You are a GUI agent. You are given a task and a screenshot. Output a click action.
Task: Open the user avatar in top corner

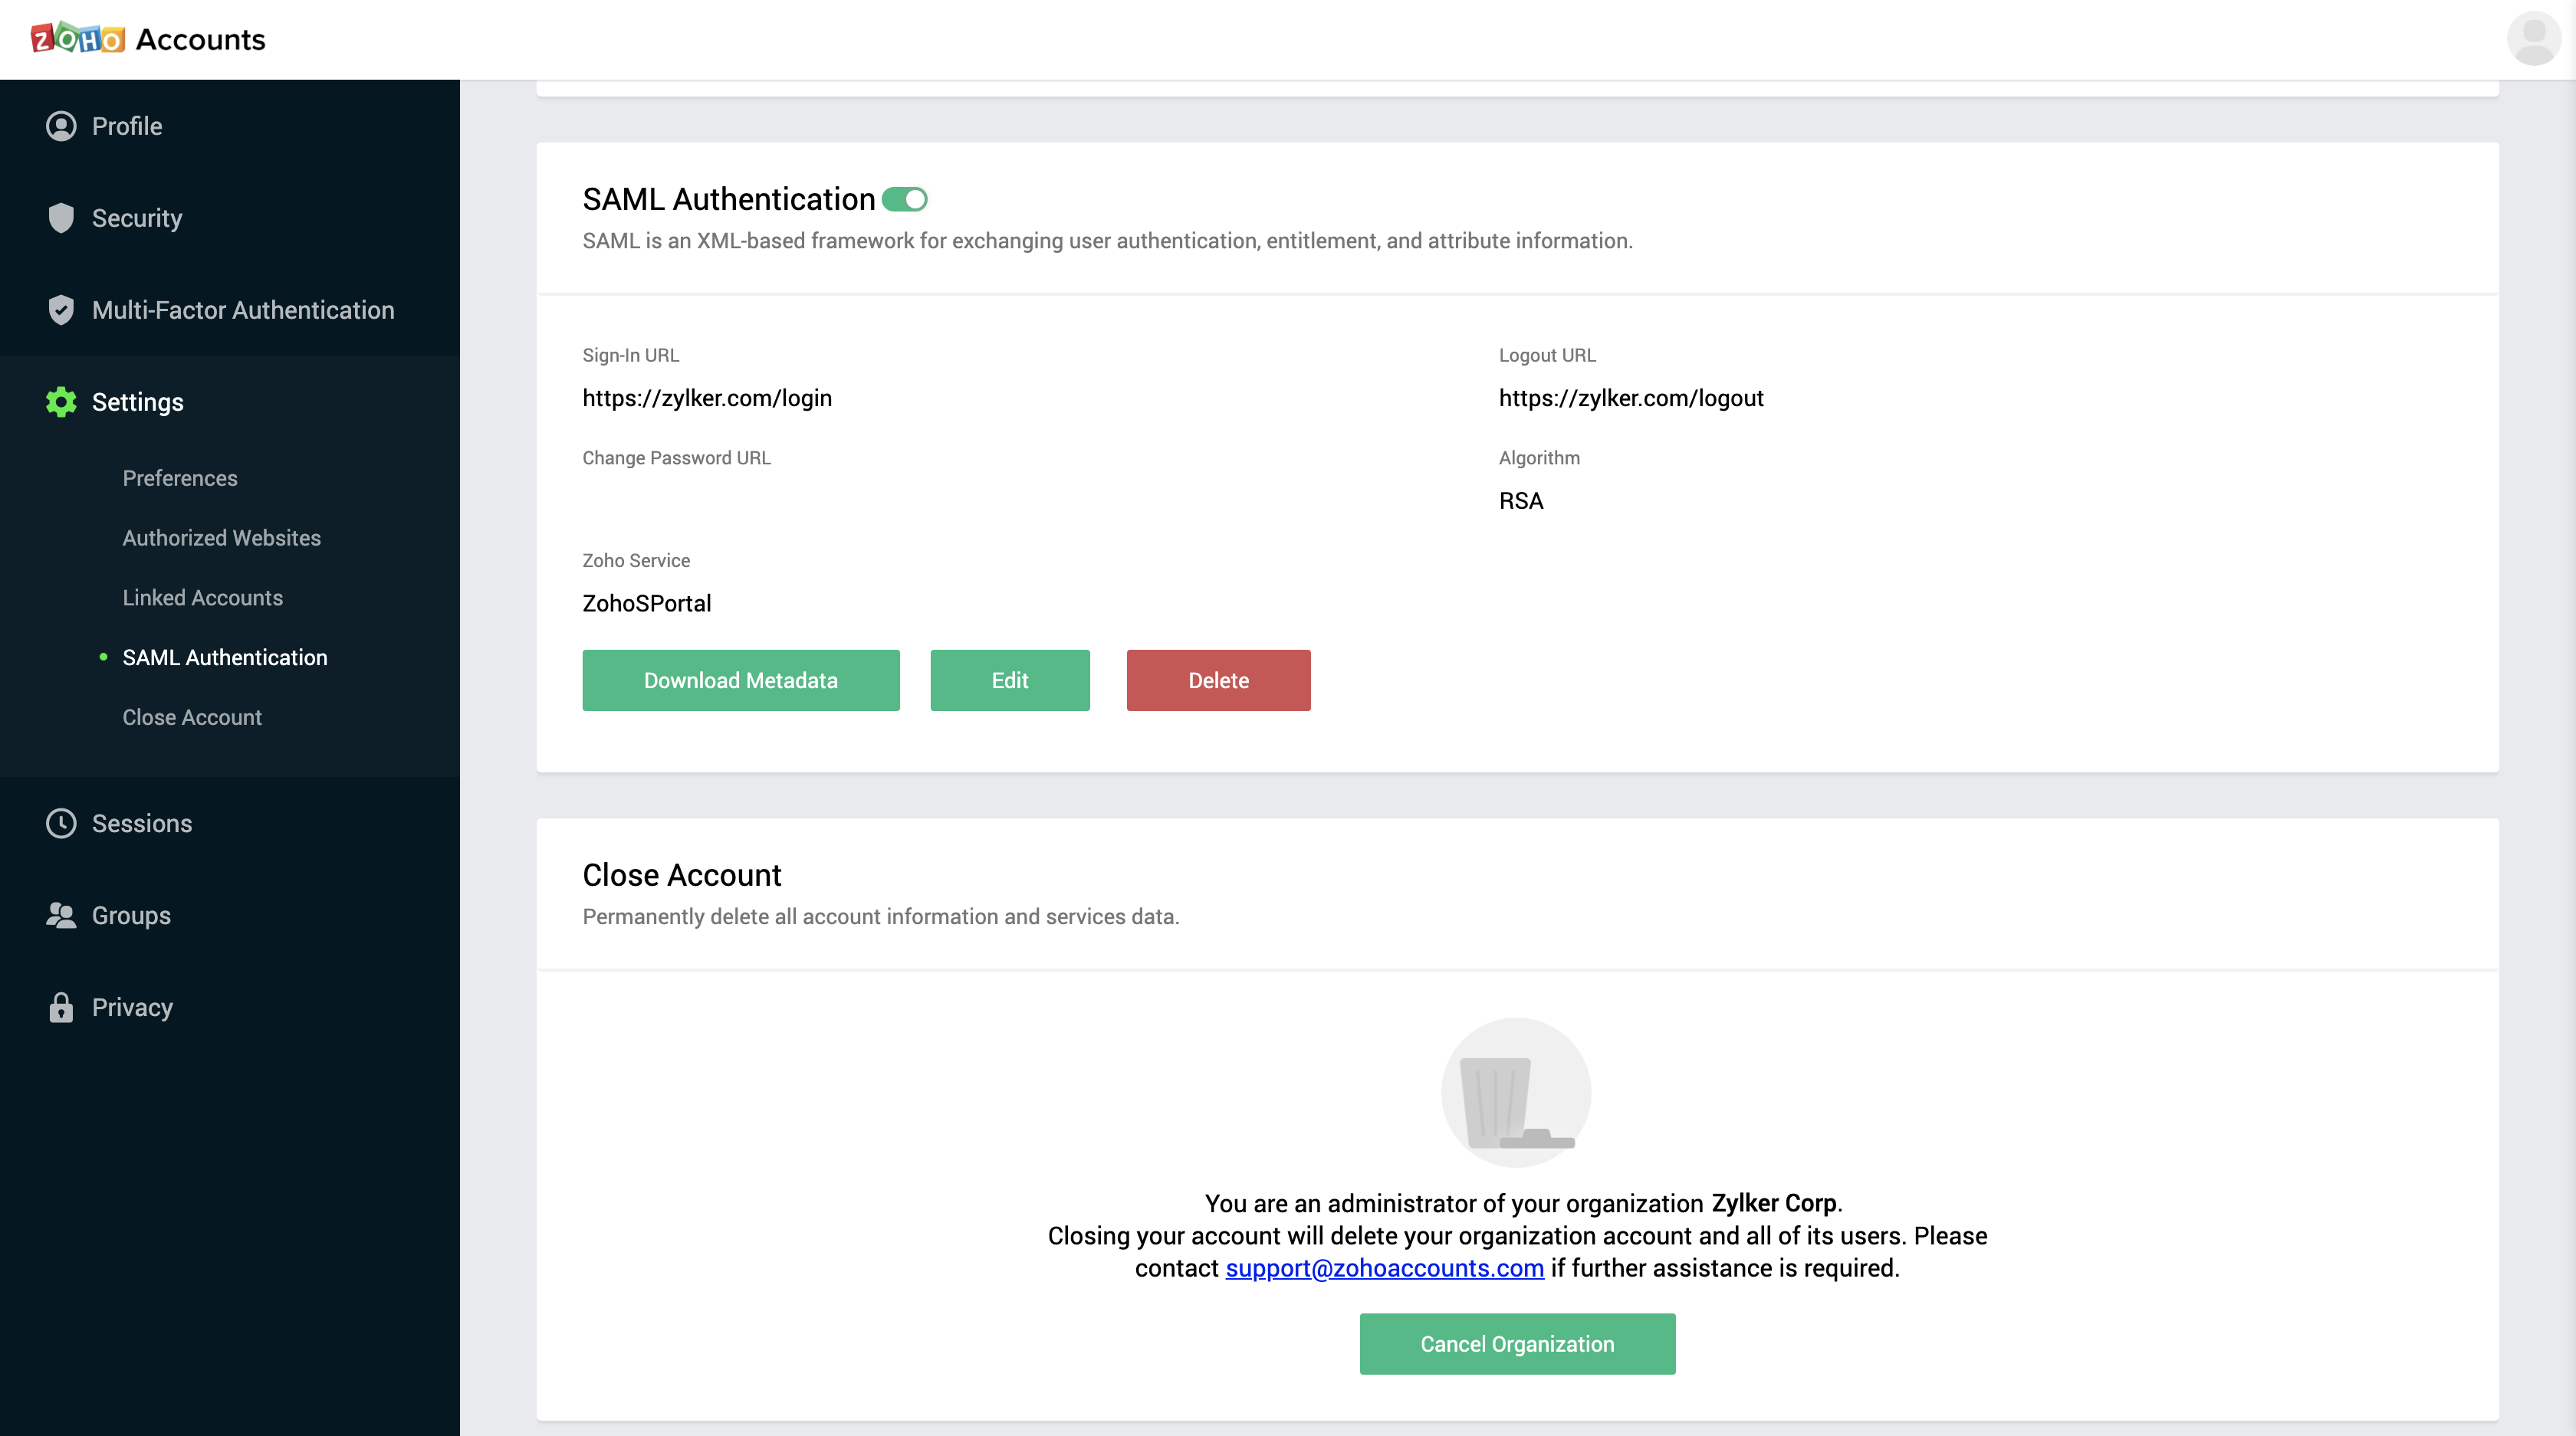[2533, 39]
